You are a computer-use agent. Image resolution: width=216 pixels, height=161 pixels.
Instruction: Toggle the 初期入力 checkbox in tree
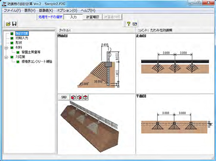point(12,38)
